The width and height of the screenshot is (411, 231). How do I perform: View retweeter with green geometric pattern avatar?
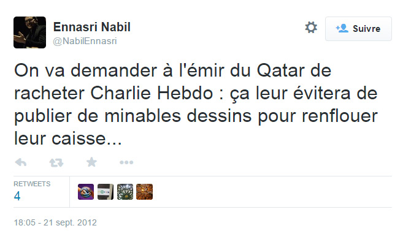click(x=125, y=192)
